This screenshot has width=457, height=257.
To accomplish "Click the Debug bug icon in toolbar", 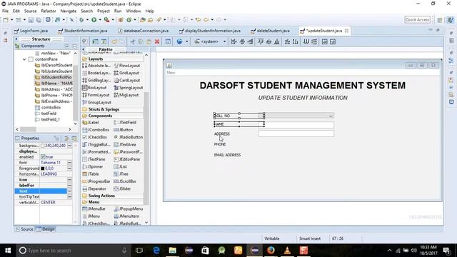I will pyautogui.click(x=81, y=20).
